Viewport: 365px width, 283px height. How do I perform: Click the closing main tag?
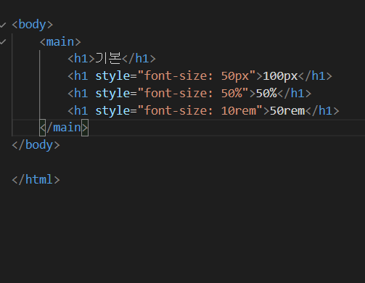64,128
